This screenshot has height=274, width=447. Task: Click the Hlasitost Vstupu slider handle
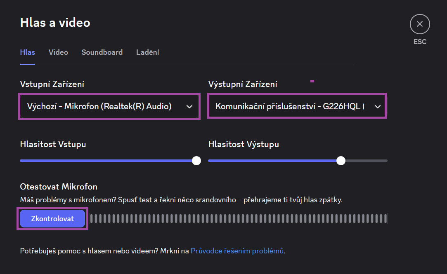(x=196, y=161)
